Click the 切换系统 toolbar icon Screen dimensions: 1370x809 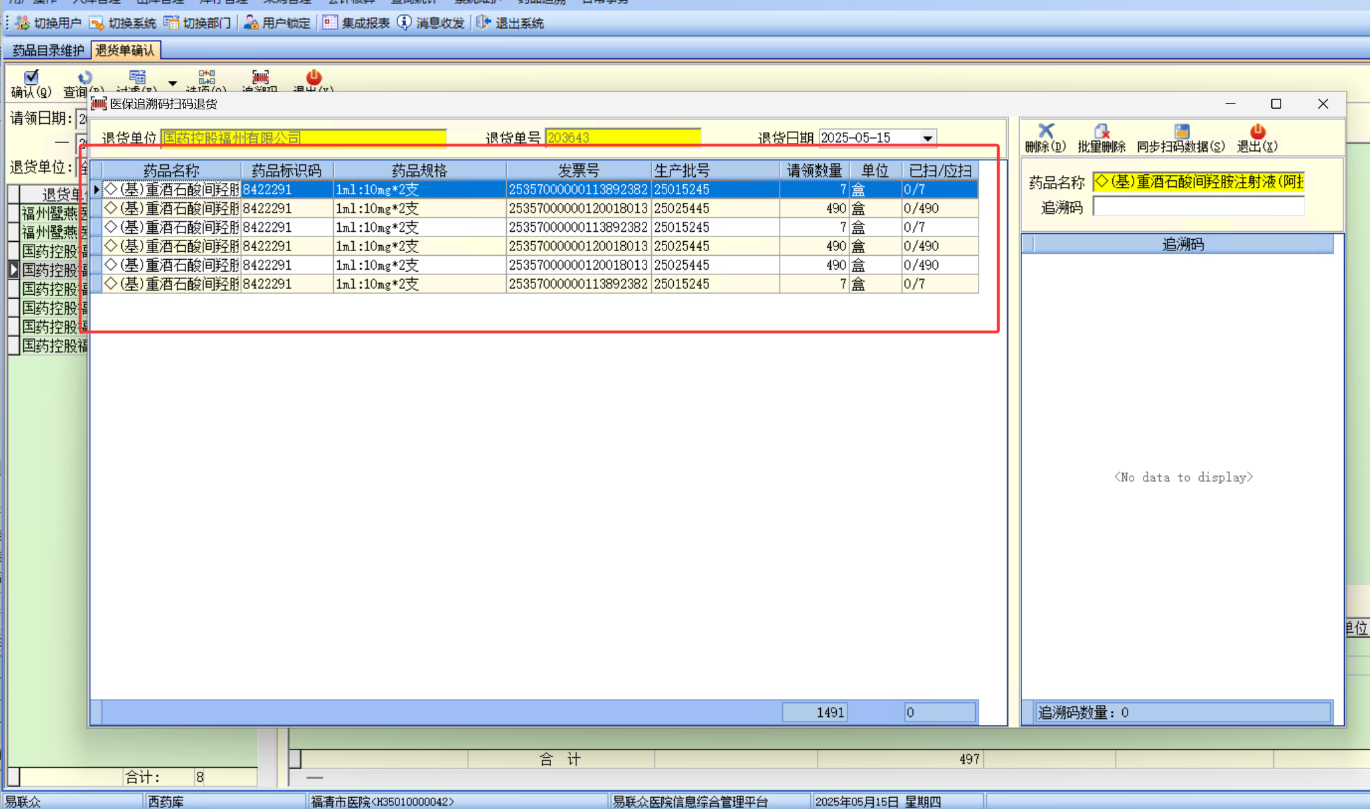tap(97, 23)
